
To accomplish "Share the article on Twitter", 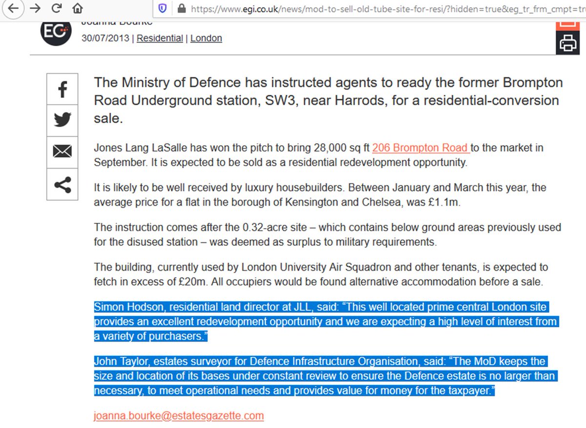I will coord(62,120).
